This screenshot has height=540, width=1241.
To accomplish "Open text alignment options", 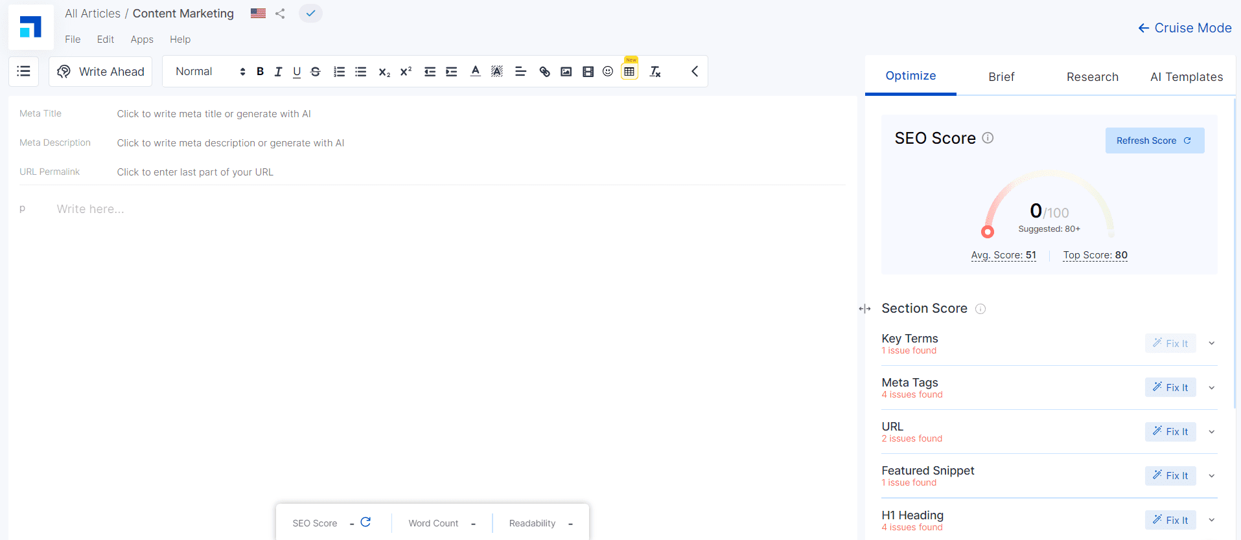I will pos(520,72).
